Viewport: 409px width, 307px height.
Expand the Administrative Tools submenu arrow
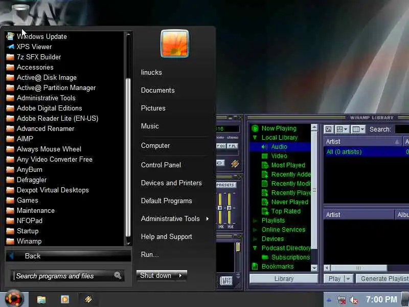click(x=208, y=219)
